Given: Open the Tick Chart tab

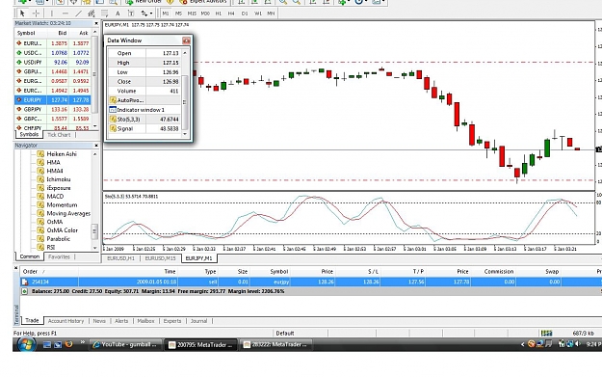Looking at the screenshot, I should [x=59, y=135].
